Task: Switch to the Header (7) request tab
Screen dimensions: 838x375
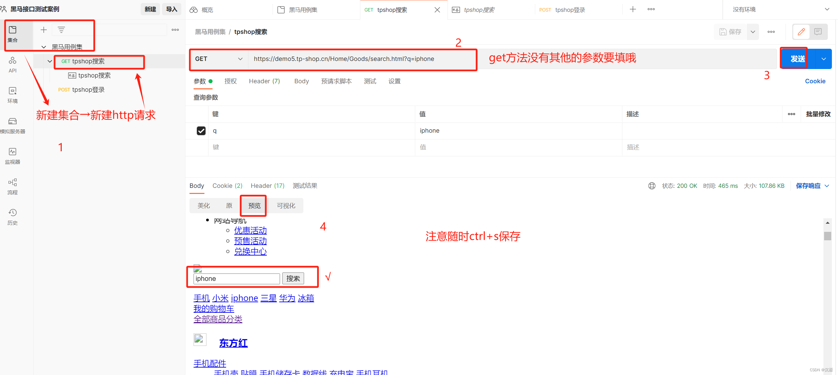Action: tap(264, 81)
